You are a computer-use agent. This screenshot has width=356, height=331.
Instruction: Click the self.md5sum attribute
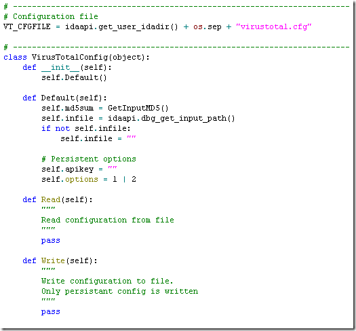tap(67, 108)
